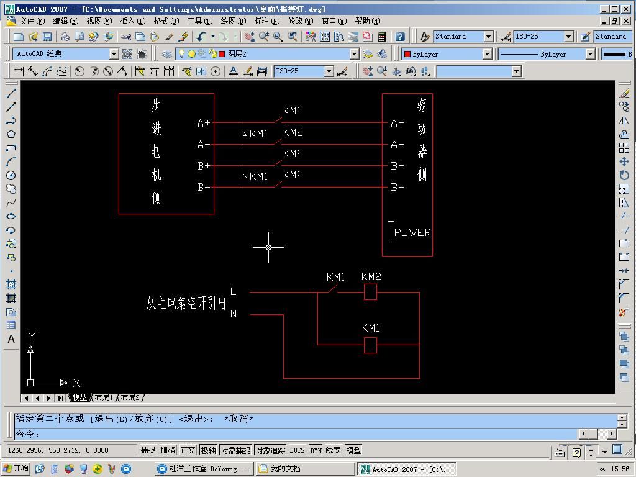The image size is (636, 477).
Task: Pick the Multiline Text tool
Action: point(11,339)
